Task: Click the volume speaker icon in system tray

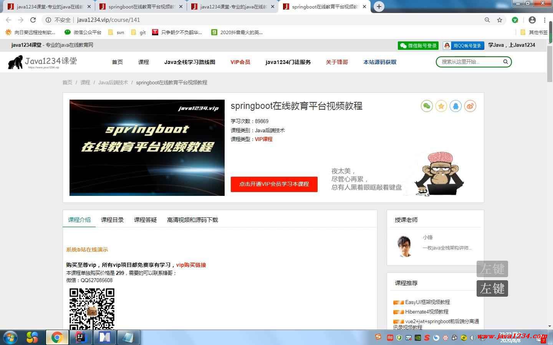Action: pyautogui.click(x=473, y=338)
